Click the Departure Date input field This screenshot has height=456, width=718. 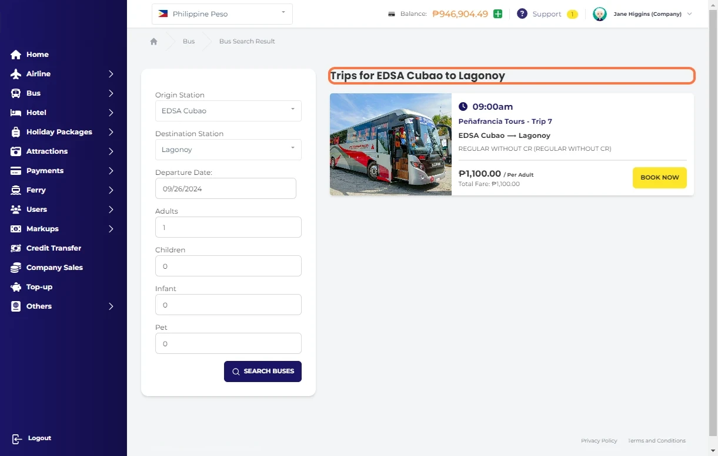click(x=225, y=188)
